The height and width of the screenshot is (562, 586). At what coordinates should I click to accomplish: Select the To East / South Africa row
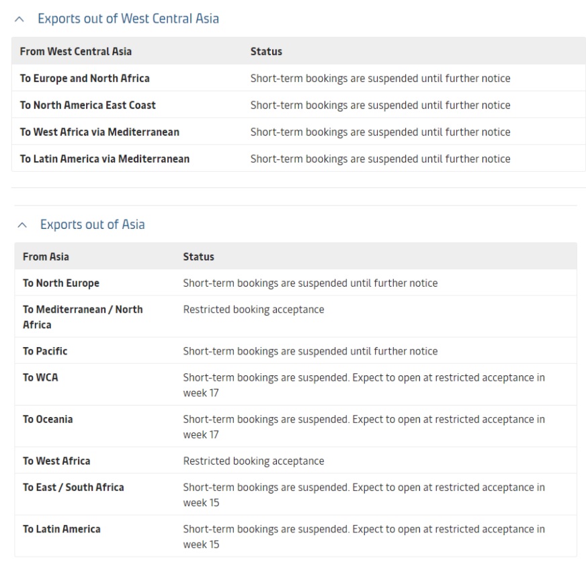point(73,487)
